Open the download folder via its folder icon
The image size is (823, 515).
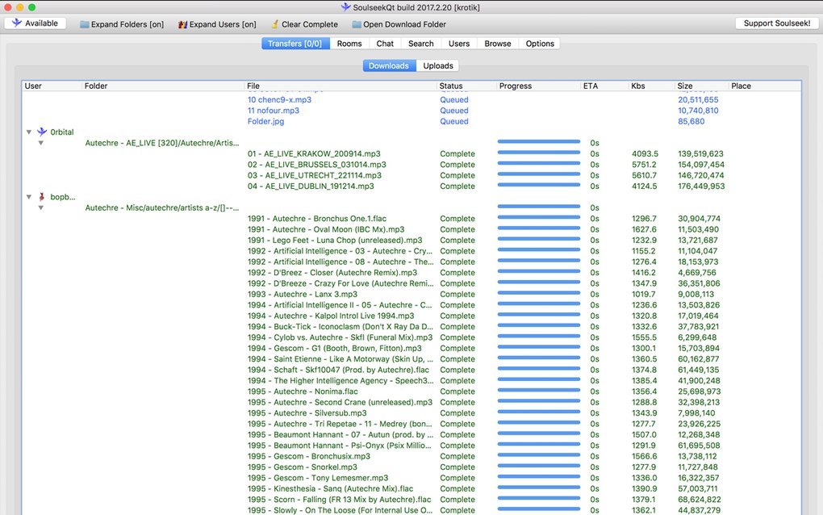pos(357,24)
